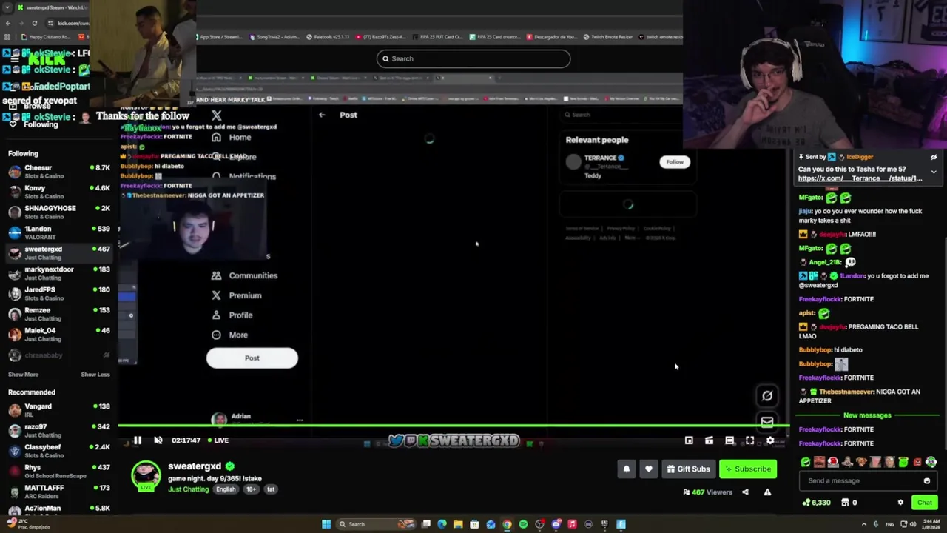Open Remzee channel in sidebar
The image size is (947, 533).
click(x=58, y=314)
